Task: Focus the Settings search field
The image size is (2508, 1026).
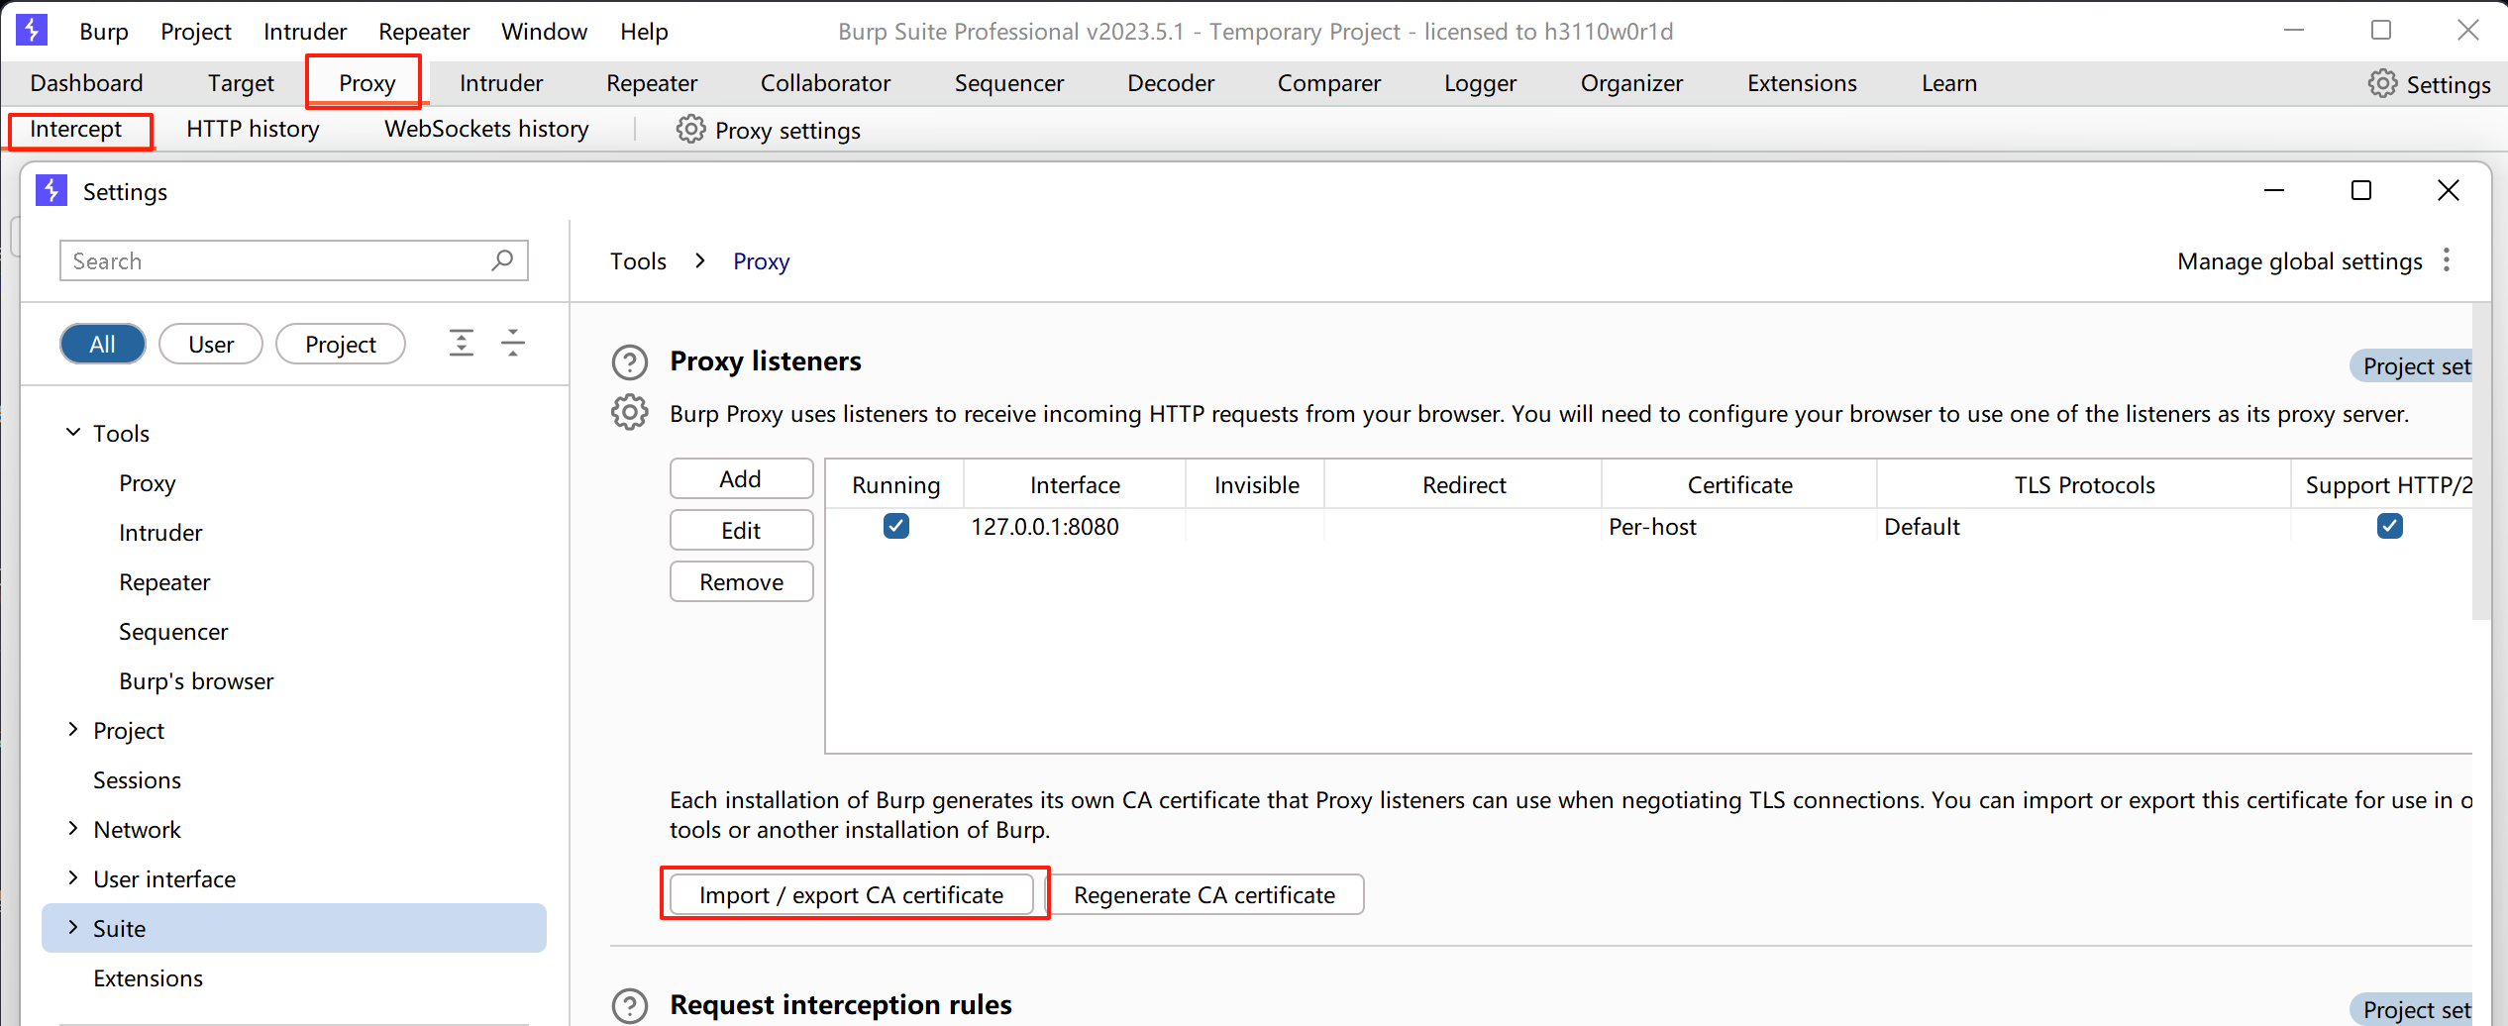Action: (x=293, y=260)
